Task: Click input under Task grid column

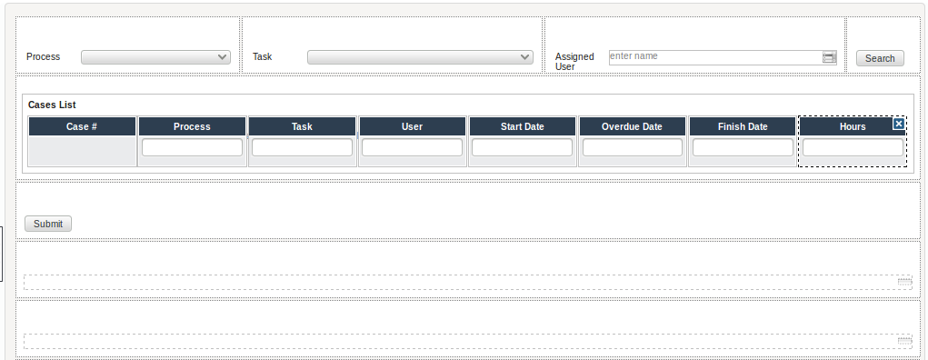Action: [x=303, y=147]
